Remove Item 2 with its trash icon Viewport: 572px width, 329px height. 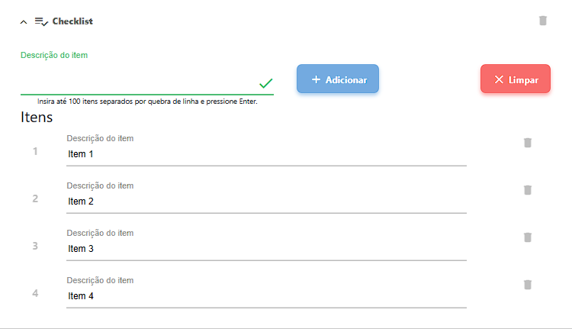click(527, 190)
